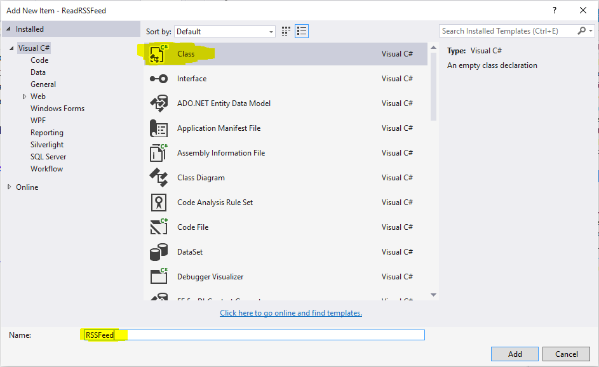Select the DataSet template icon
The width and height of the screenshot is (599, 367).
click(158, 252)
